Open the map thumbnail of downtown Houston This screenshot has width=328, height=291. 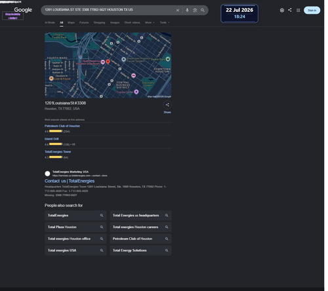point(108,65)
